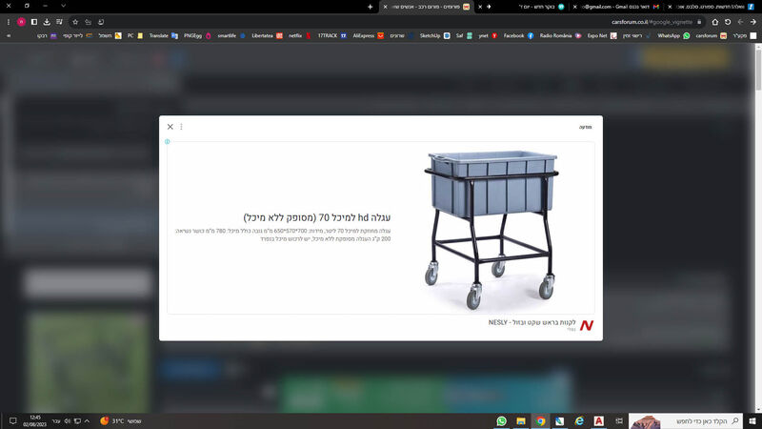The image size is (762, 429).
Task: Open the PC bookmarks folder
Action: tap(135, 35)
